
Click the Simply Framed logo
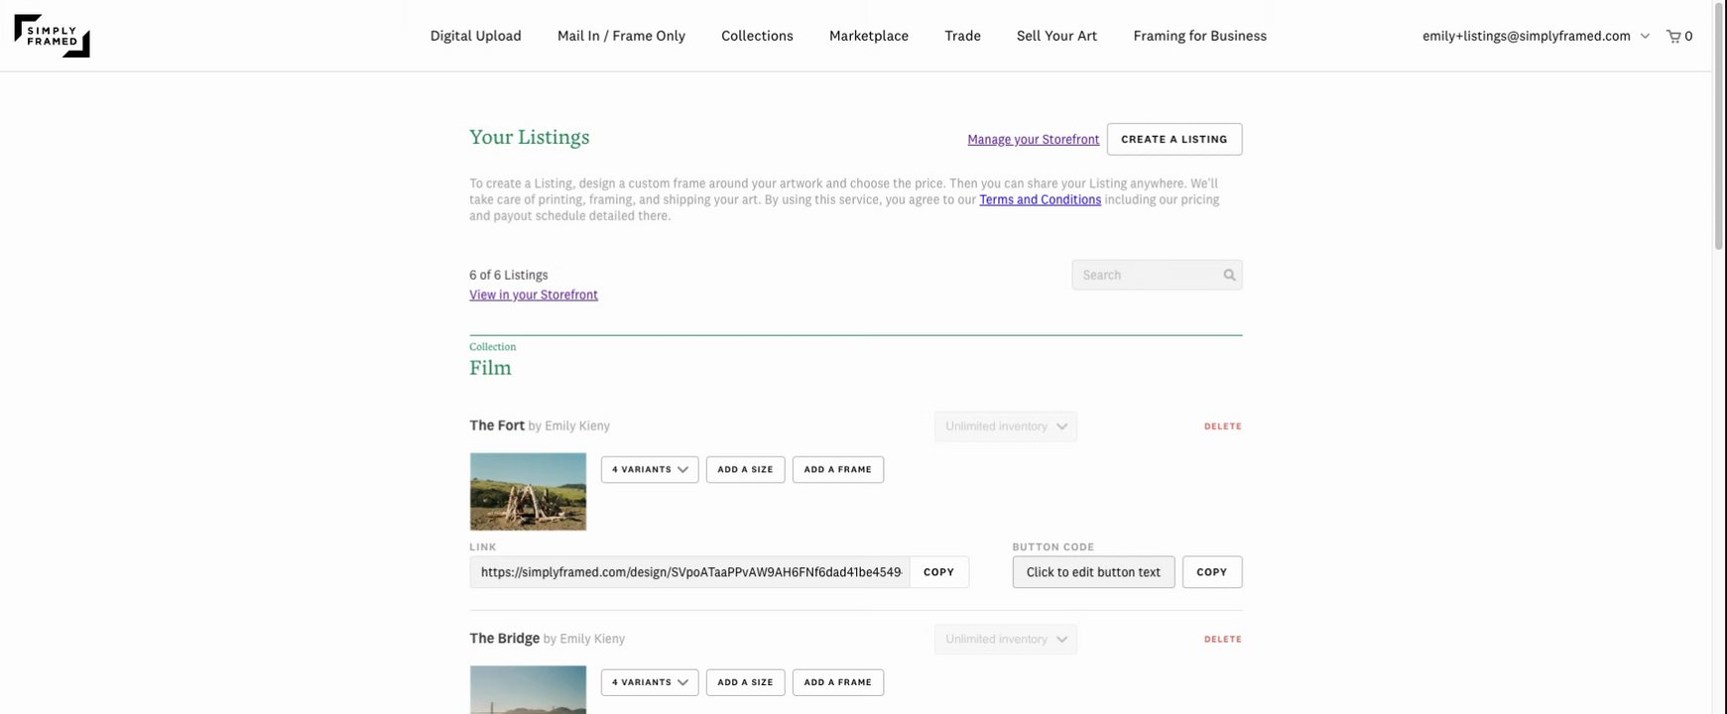pyautogui.click(x=52, y=36)
